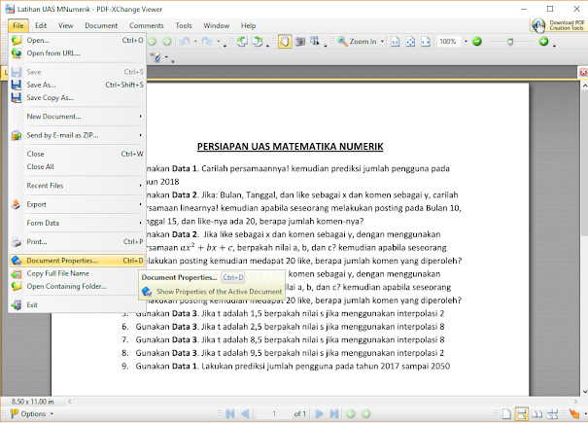The height and width of the screenshot is (424, 588).
Task: Open the Document menu
Action: 101,25
